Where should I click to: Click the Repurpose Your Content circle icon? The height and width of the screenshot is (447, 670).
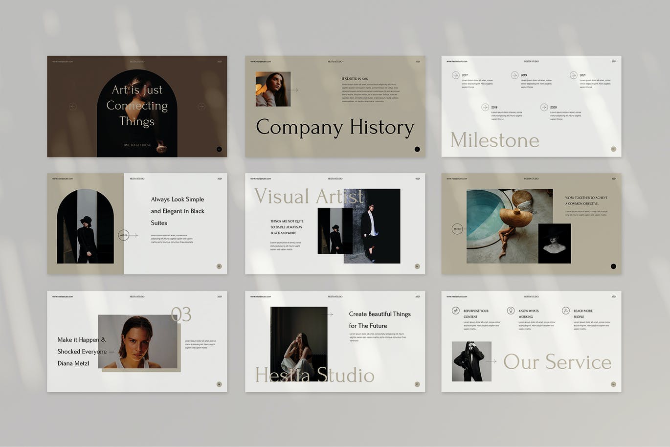pyautogui.click(x=455, y=311)
